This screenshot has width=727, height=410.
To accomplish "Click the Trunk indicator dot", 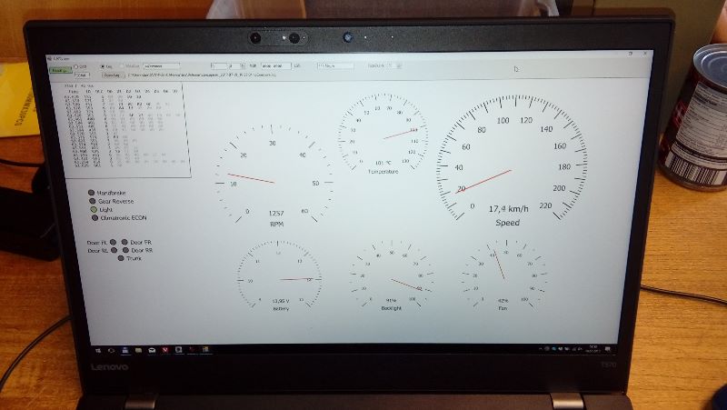I will click(x=119, y=259).
